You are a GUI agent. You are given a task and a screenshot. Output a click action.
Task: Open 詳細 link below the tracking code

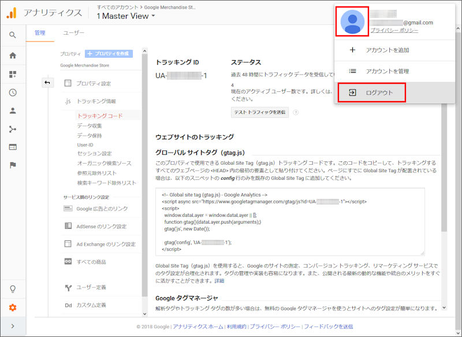click(219, 281)
